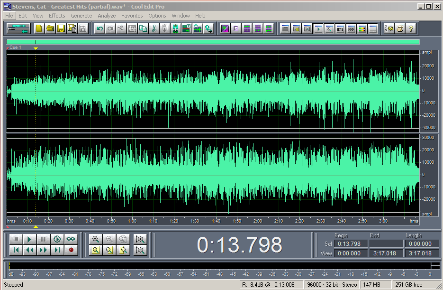Cut the selection with the scissors icon
Screen dimensions: 443x290
[x=154, y=28]
